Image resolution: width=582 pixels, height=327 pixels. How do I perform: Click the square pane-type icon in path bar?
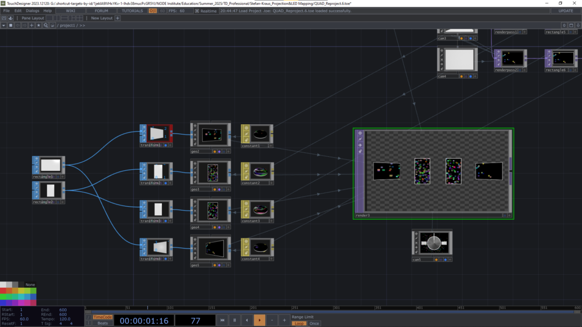point(11,25)
